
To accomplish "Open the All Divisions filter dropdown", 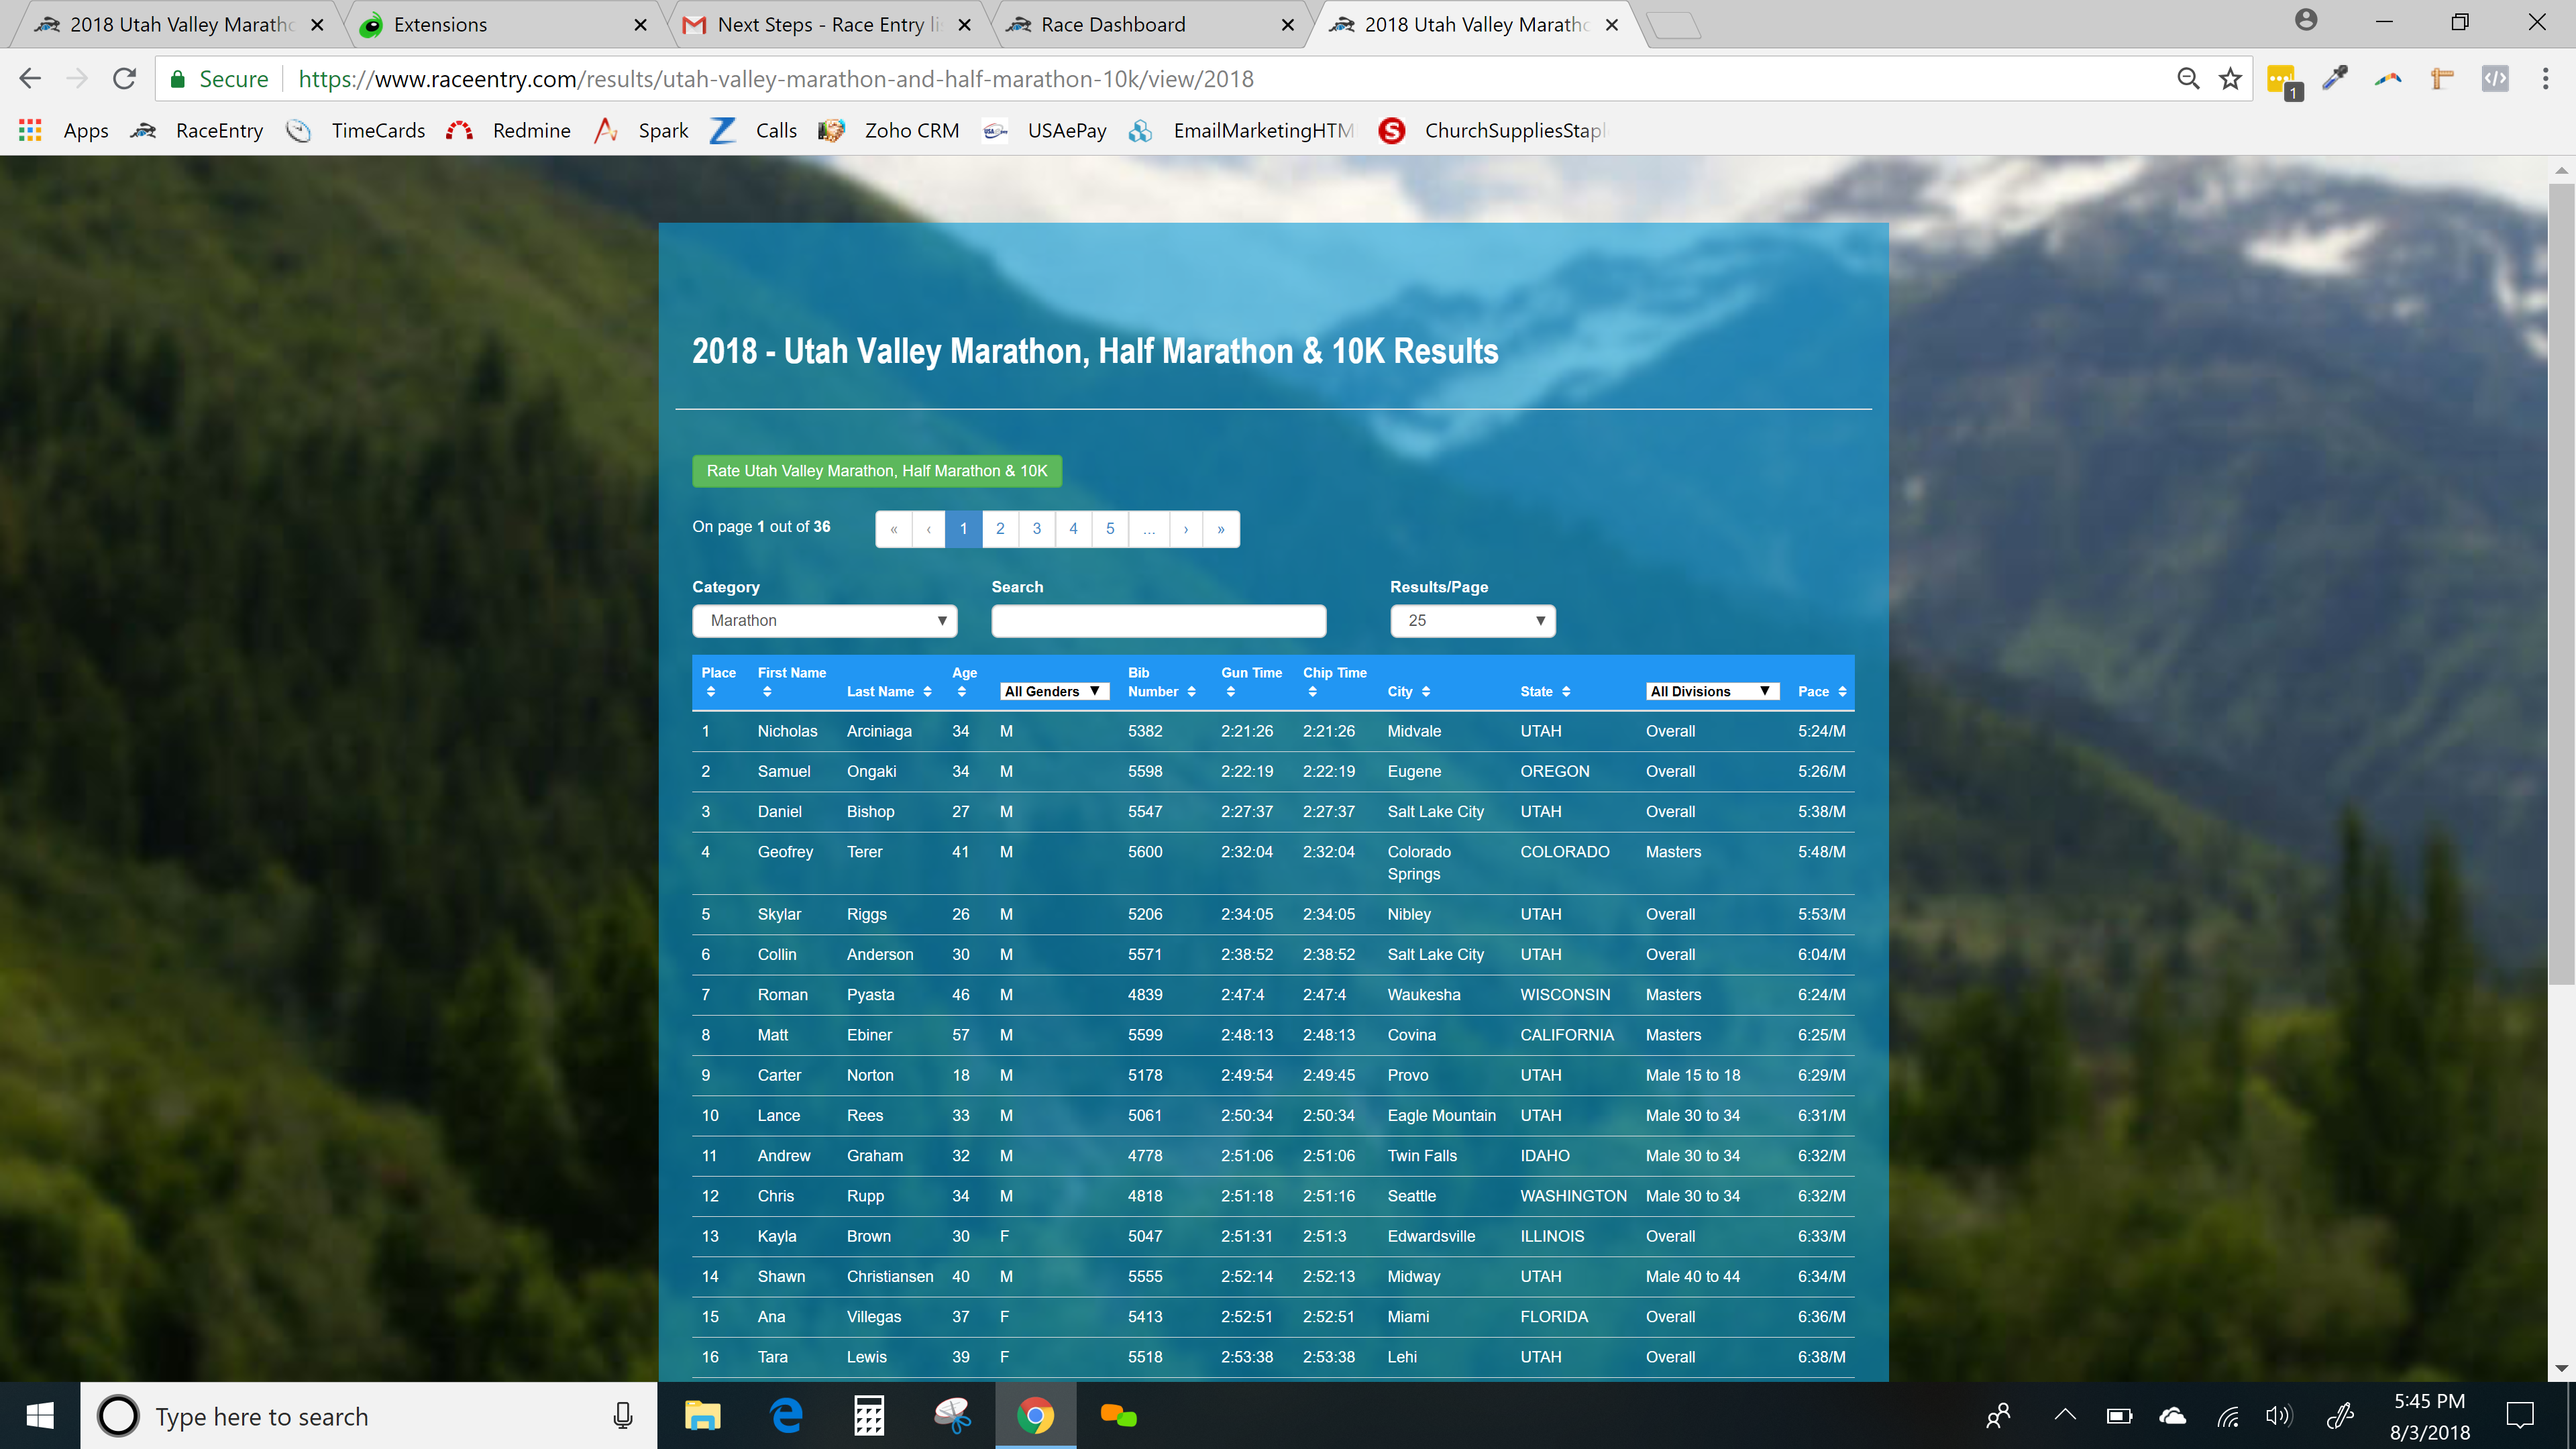I will point(1711,692).
